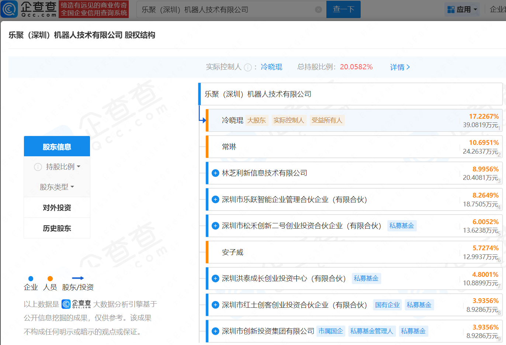Click the 20.4081万元 capital amount
The width and height of the screenshot is (506, 345).
click(481, 178)
